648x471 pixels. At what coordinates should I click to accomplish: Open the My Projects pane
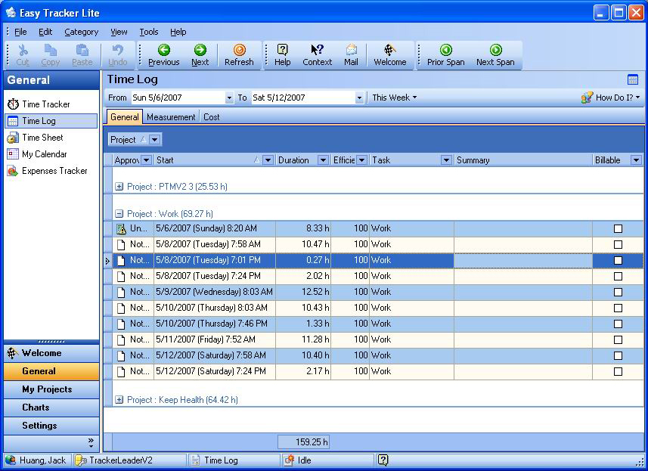pos(51,389)
